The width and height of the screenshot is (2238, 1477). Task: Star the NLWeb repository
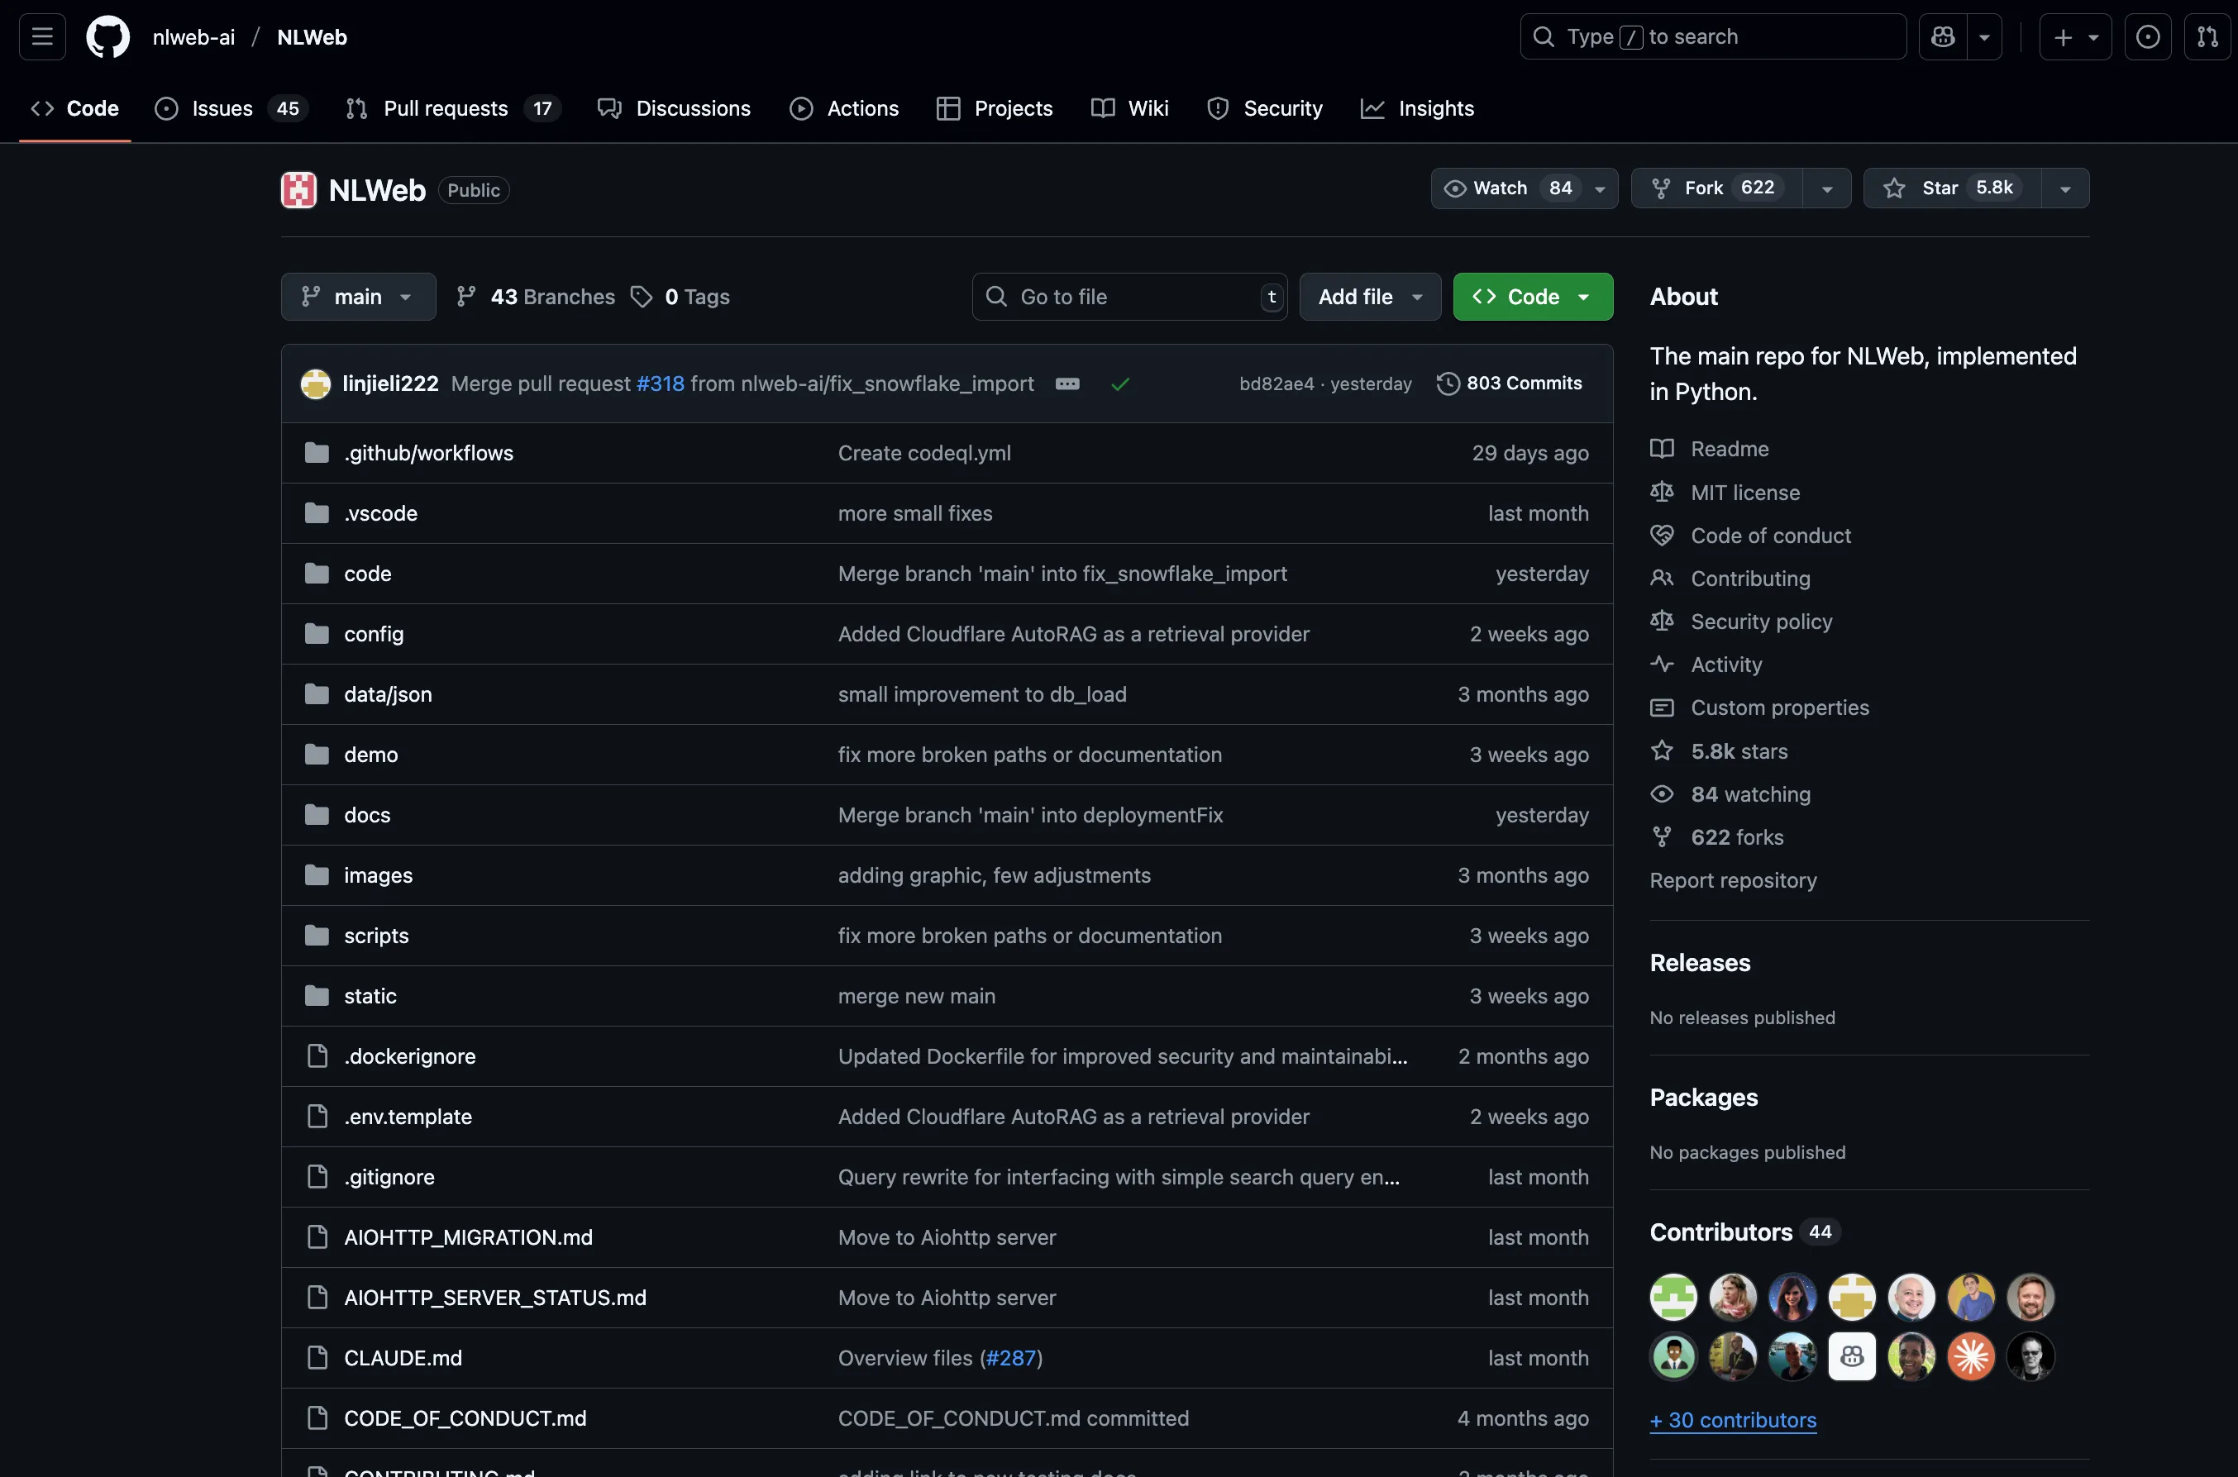(x=1952, y=188)
